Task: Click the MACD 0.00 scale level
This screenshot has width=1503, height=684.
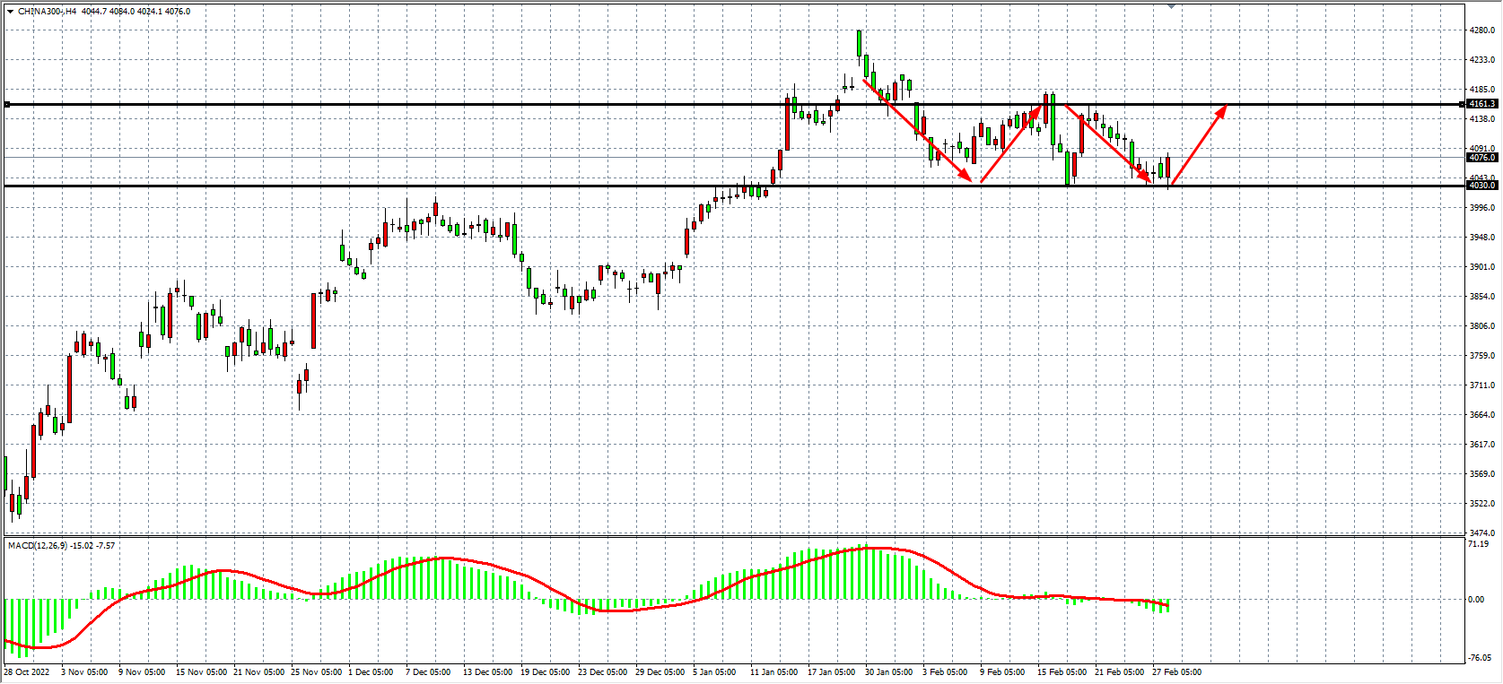Action: click(x=1476, y=600)
